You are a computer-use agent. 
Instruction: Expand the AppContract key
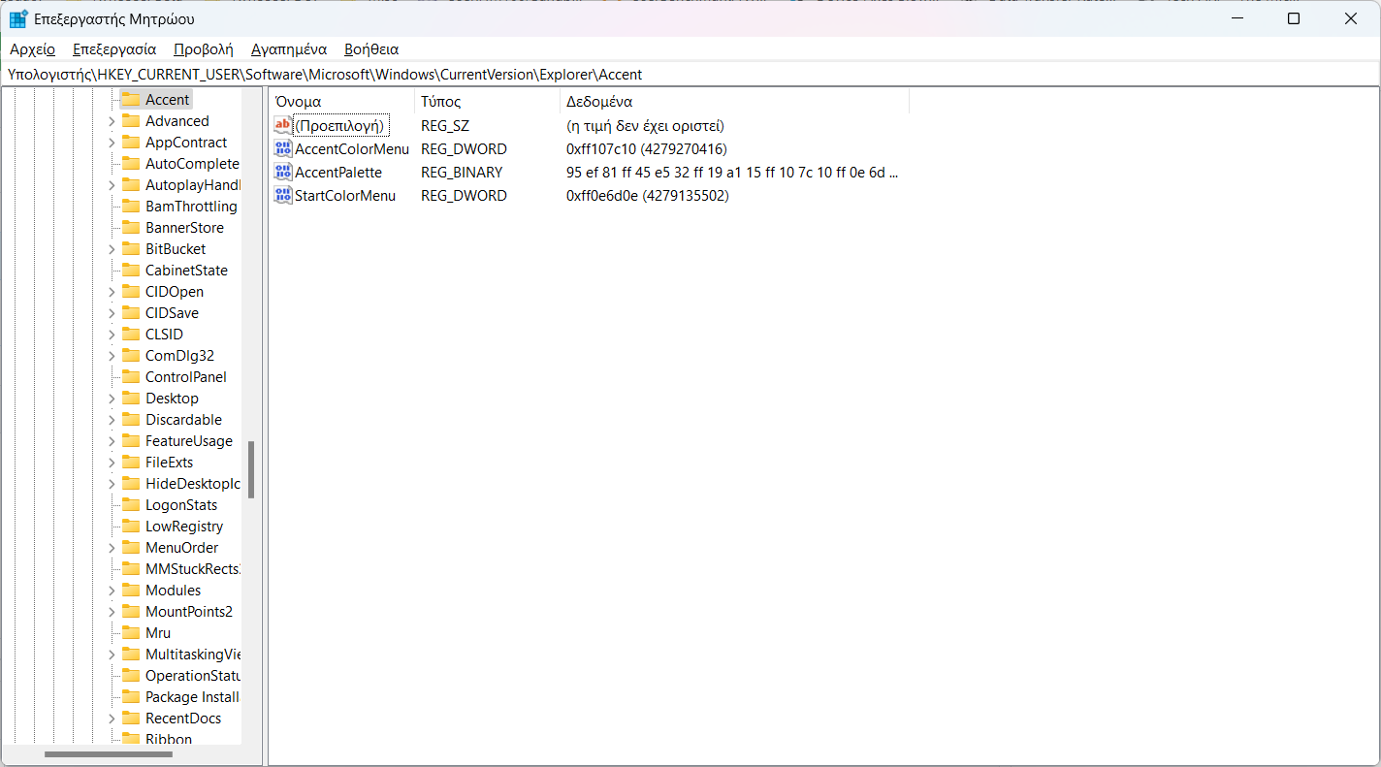click(x=112, y=143)
